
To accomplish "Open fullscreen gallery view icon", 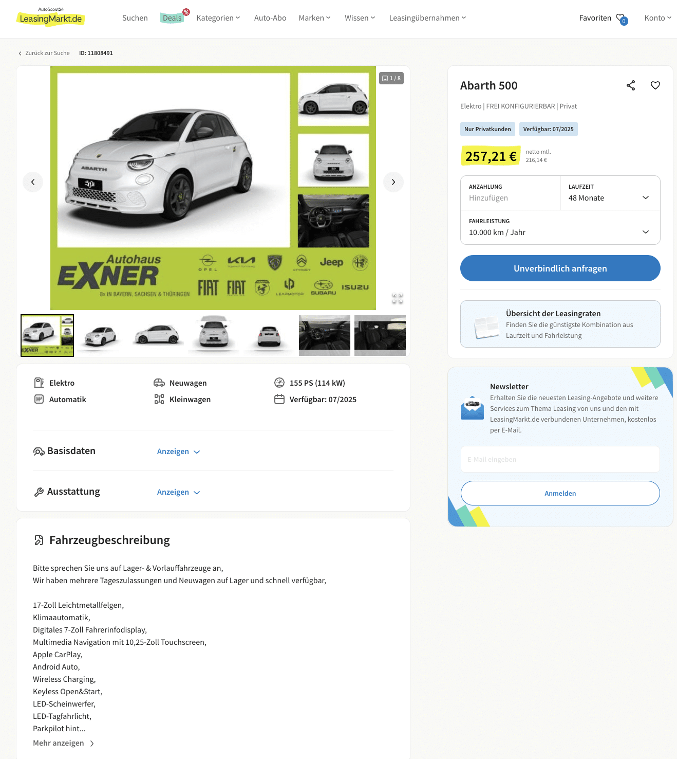I will tap(398, 298).
